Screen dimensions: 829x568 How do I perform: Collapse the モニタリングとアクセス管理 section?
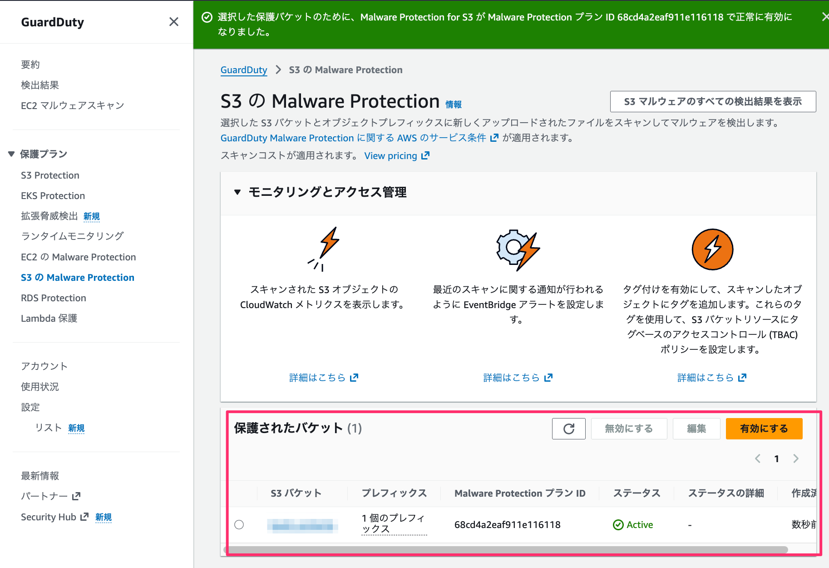[x=237, y=192]
